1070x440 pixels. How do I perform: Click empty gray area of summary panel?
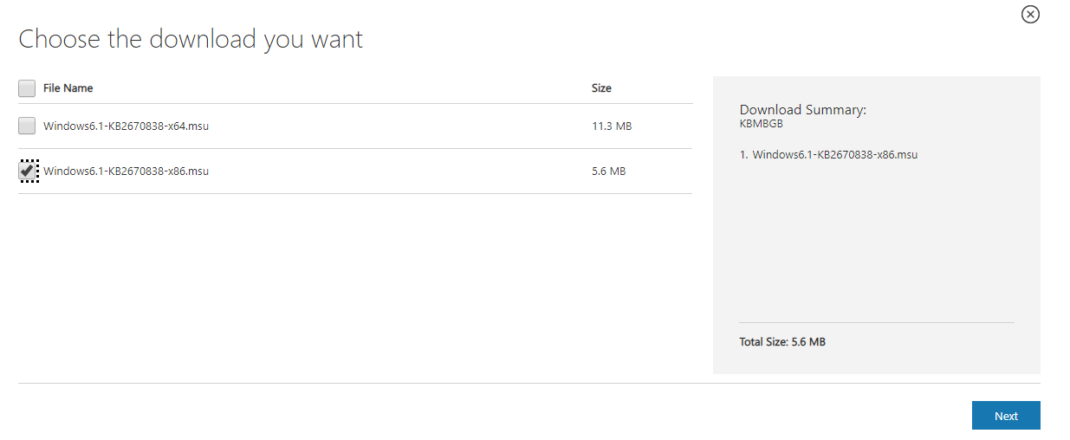click(x=875, y=243)
